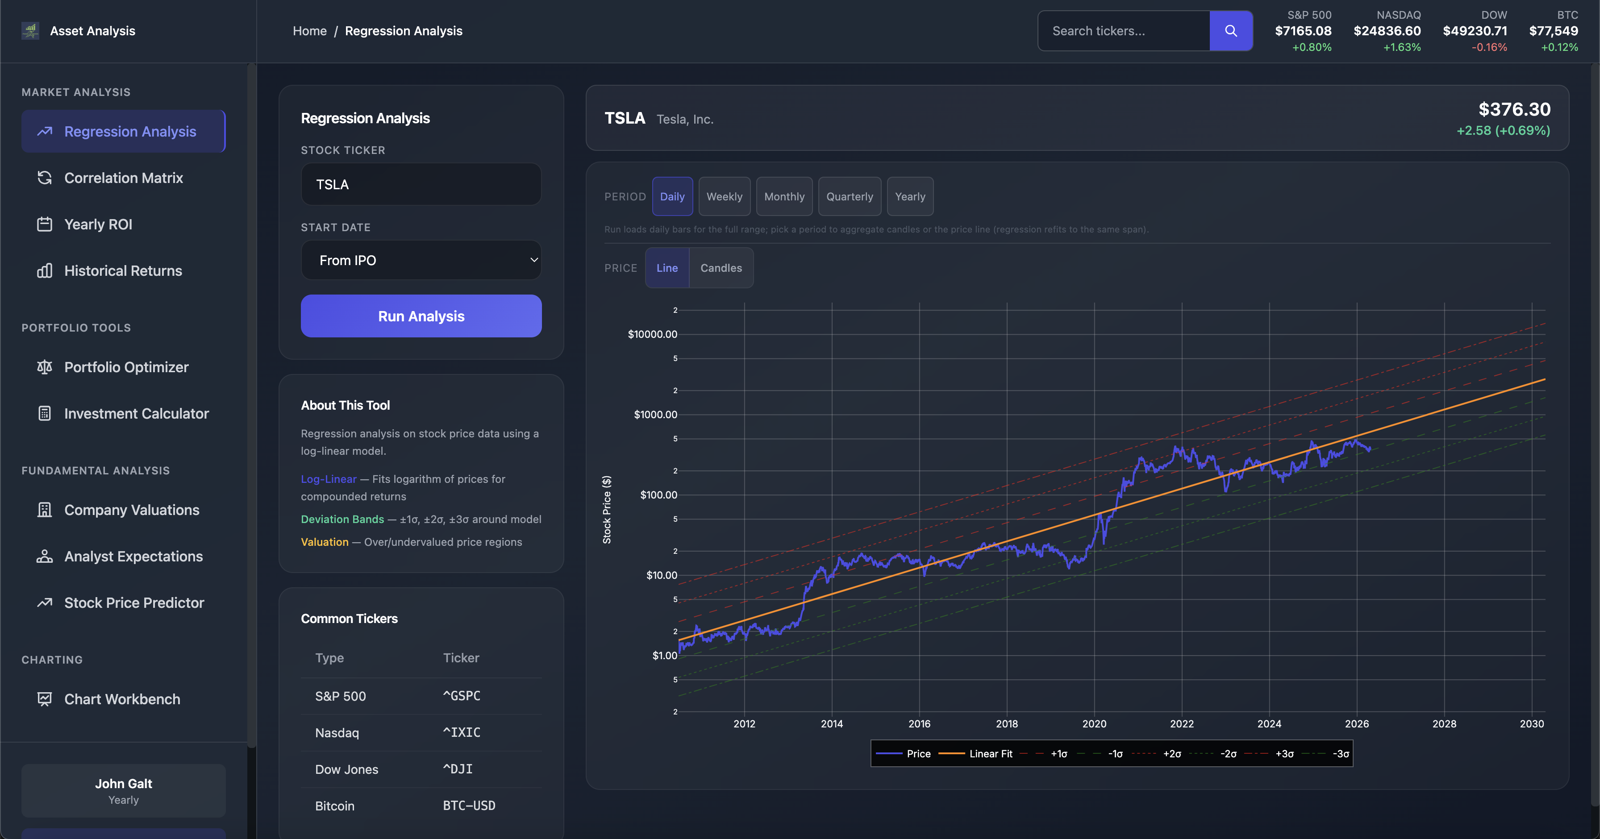1600x839 pixels.
Task: Open the From IPO start date dropdown
Action: coord(421,260)
